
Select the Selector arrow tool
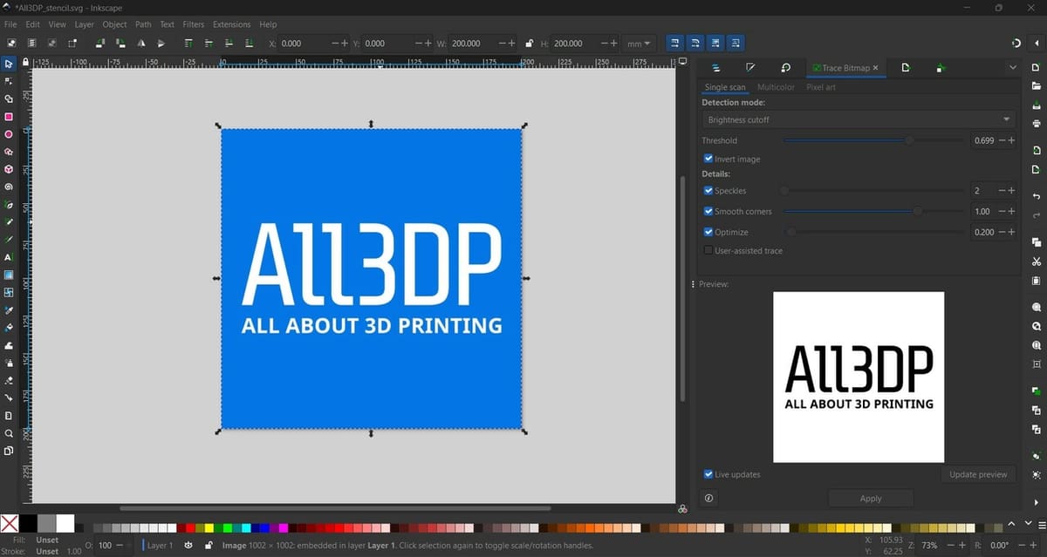tap(9, 64)
